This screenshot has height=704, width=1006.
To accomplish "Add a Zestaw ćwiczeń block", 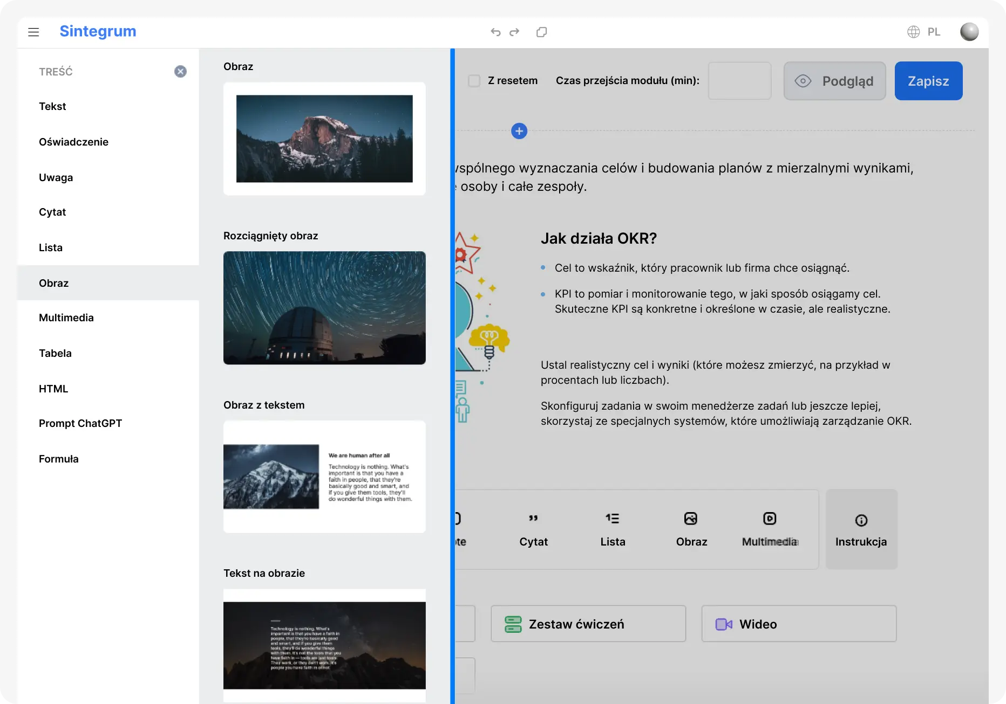I will (x=588, y=624).
